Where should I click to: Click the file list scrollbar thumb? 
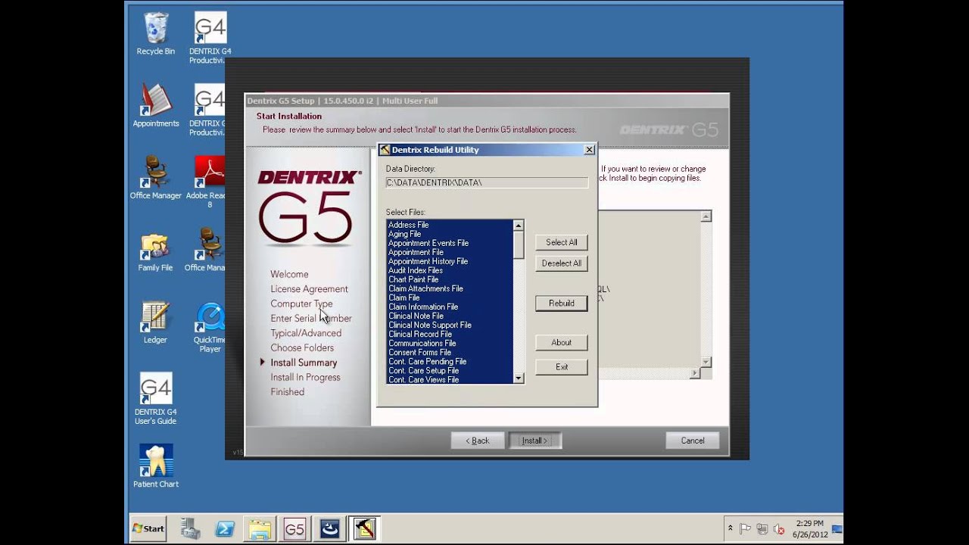point(519,244)
